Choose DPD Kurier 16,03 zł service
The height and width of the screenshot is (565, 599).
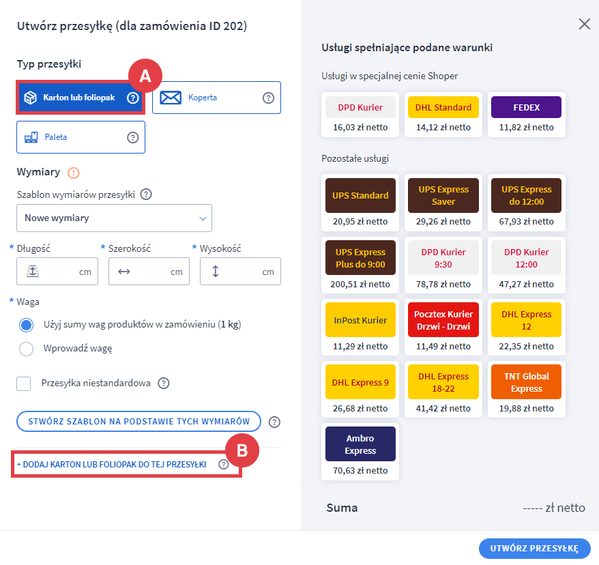(360, 115)
